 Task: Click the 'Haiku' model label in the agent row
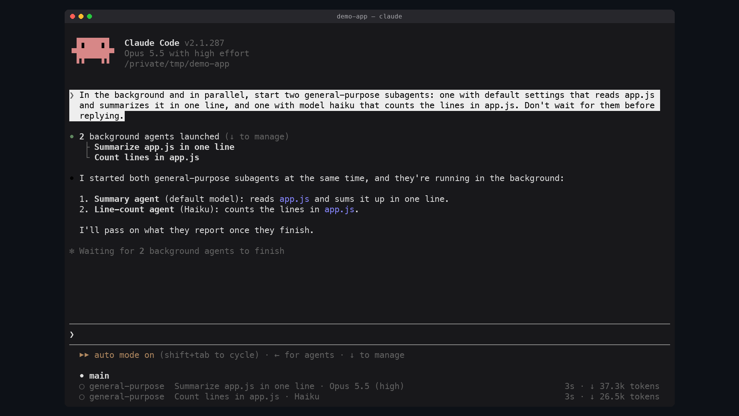(307, 397)
